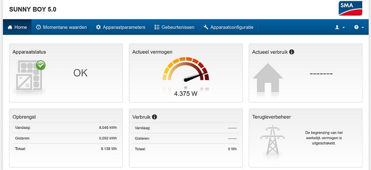Click Gisteren label in Verbruik panel

pyautogui.click(x=142, y=139)
